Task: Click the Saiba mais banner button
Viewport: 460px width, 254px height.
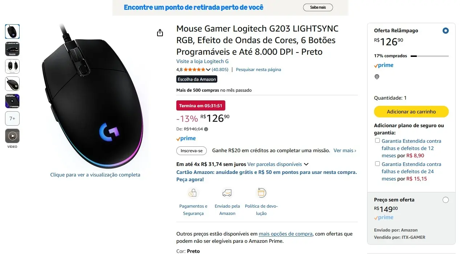Action: (318, 7)
